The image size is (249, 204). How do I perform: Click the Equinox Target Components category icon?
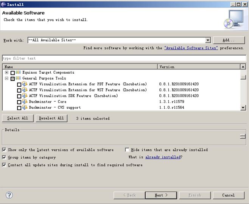(18, 72)
